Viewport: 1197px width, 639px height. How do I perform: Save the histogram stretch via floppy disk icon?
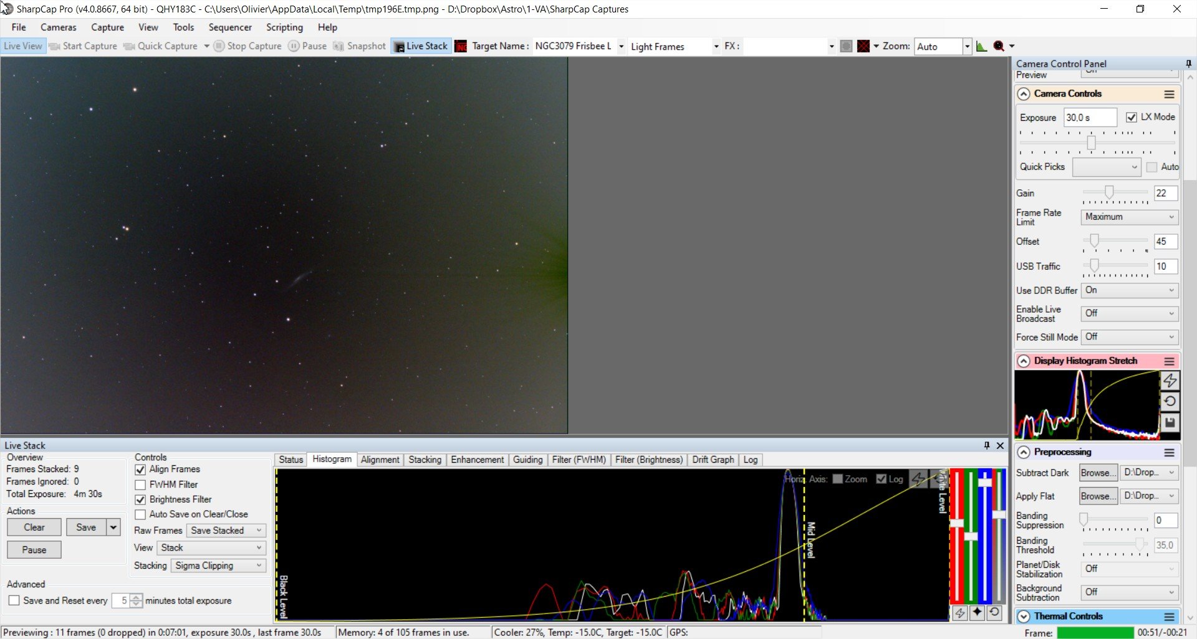click(x=1170, y=423)
